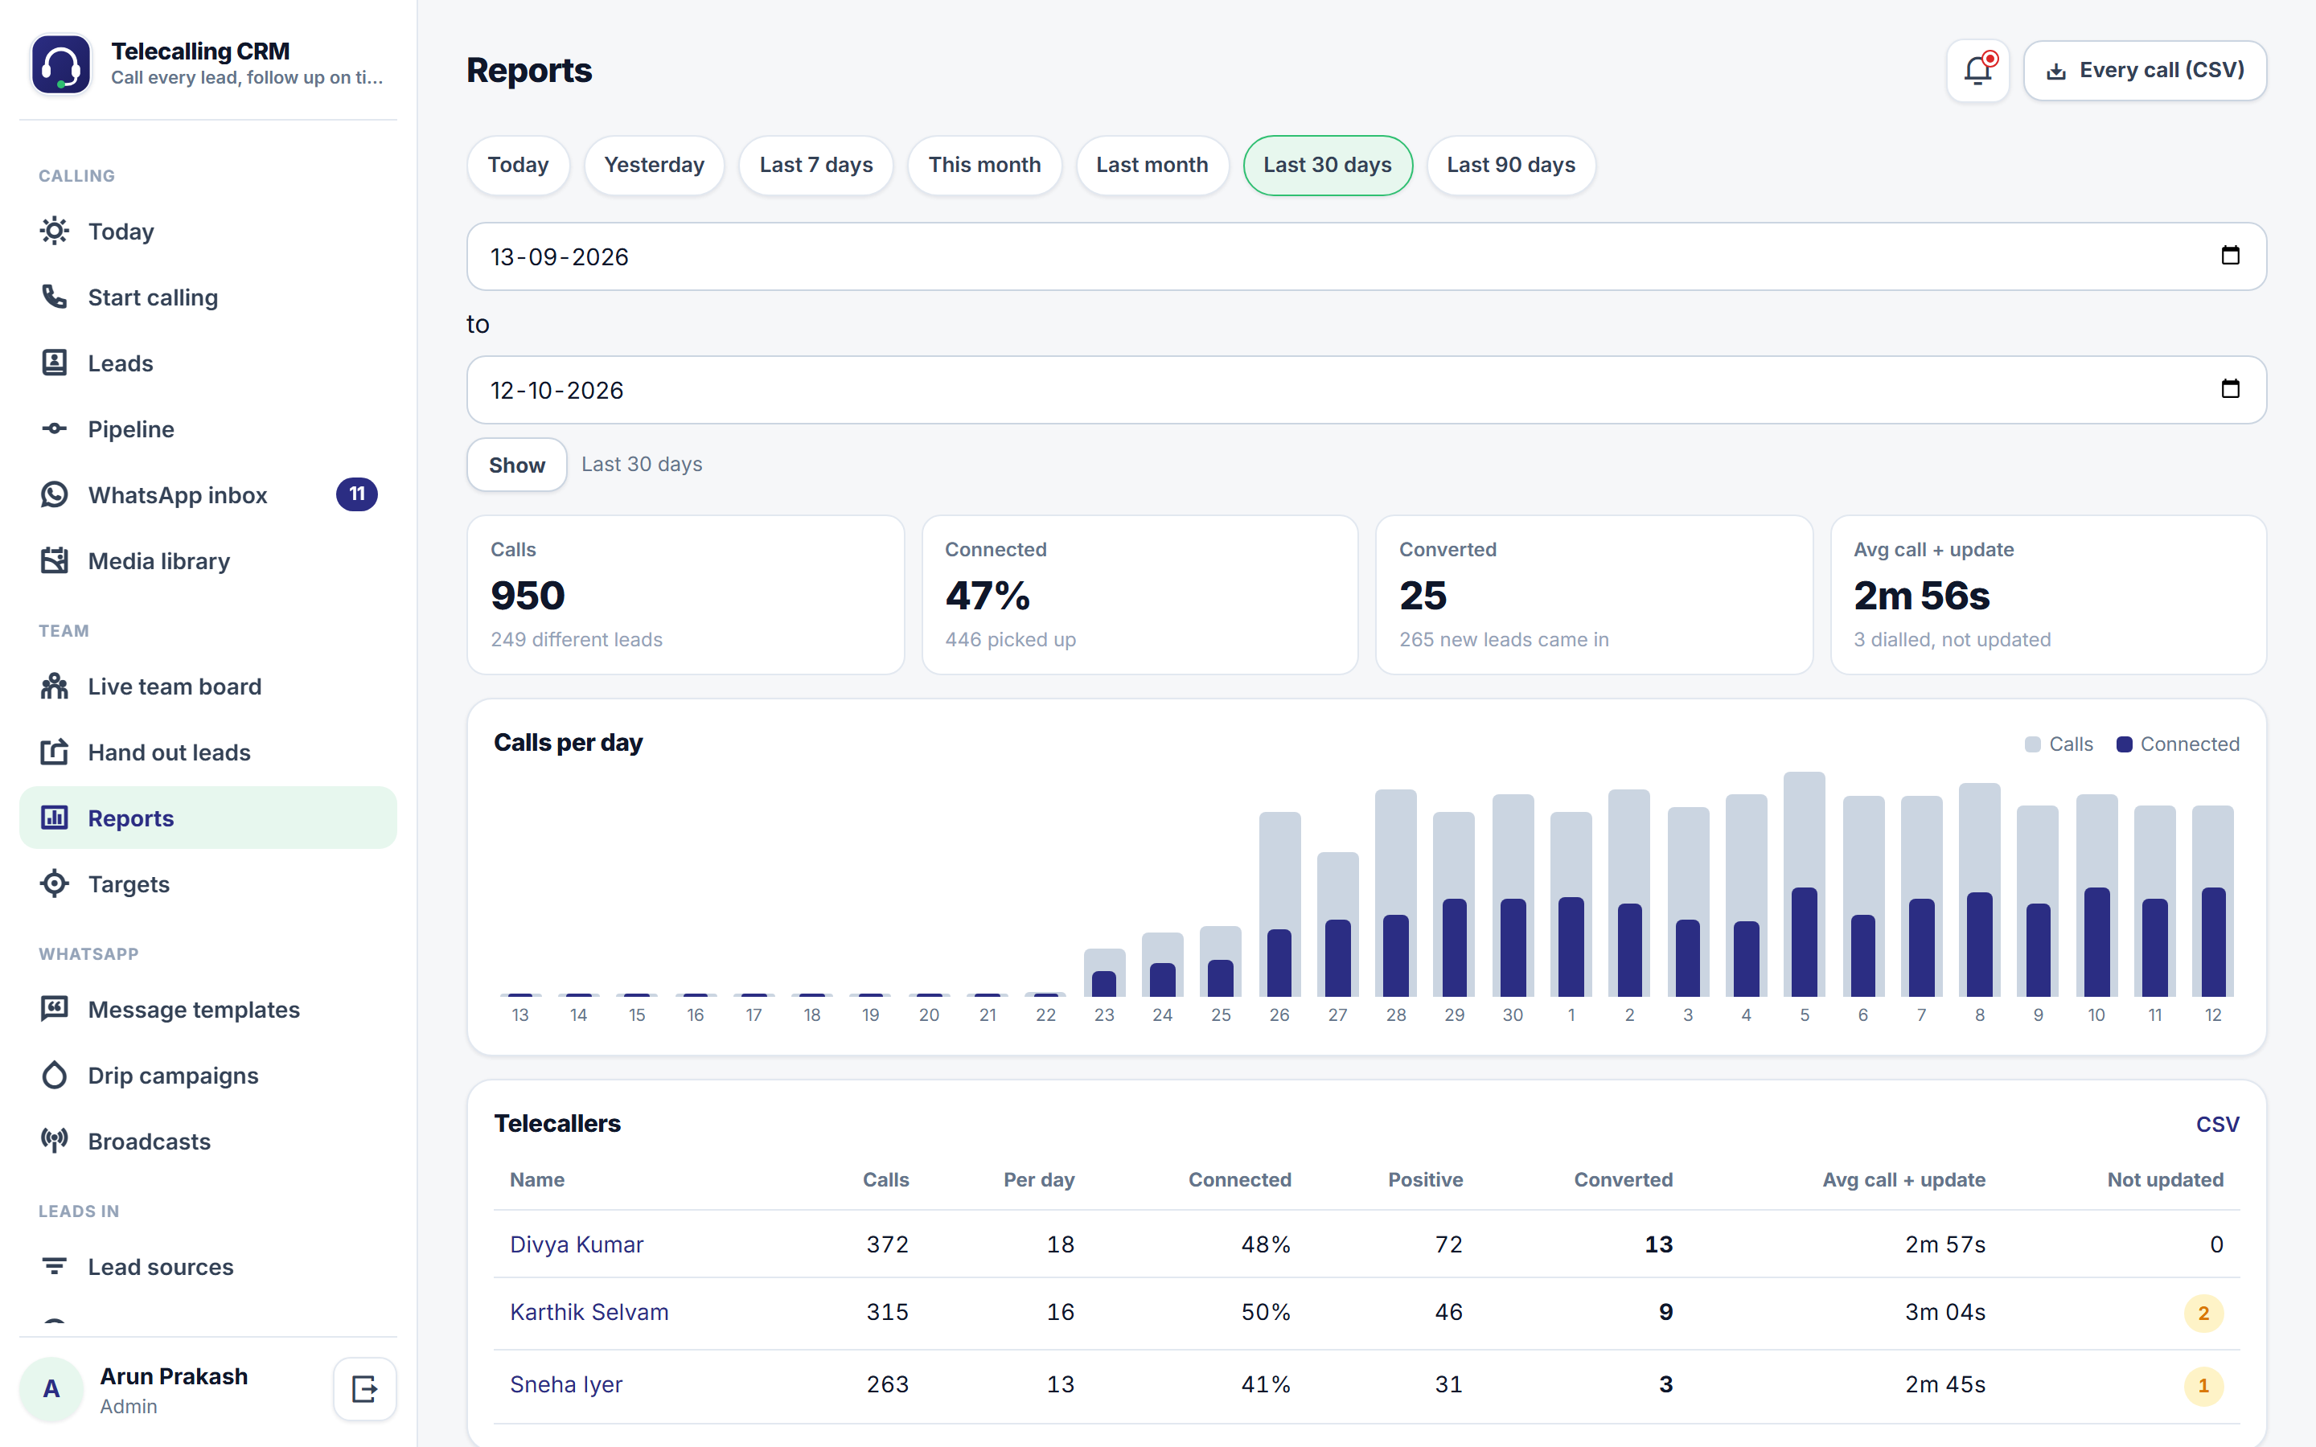The width and height of the screenshot is (2316, 1447).
Task: Click the Drip campaigns droplet icon
Action: click(55, 1075)
